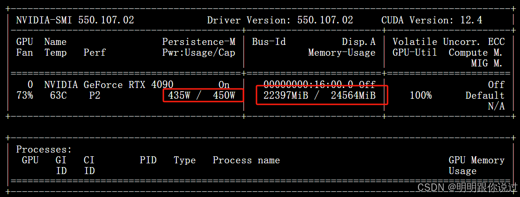Click the MIG M. header text

[488, 63]
